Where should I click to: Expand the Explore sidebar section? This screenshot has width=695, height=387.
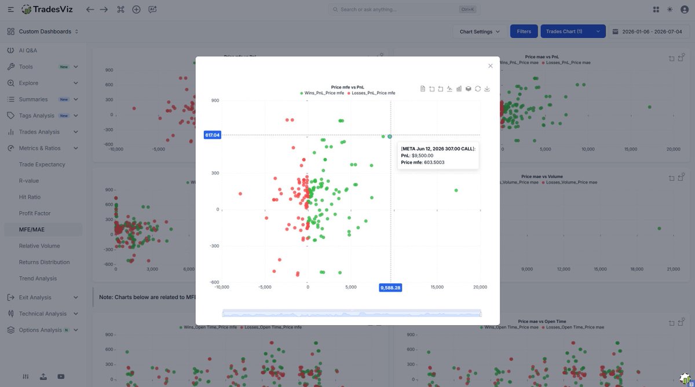click(43, 83)
